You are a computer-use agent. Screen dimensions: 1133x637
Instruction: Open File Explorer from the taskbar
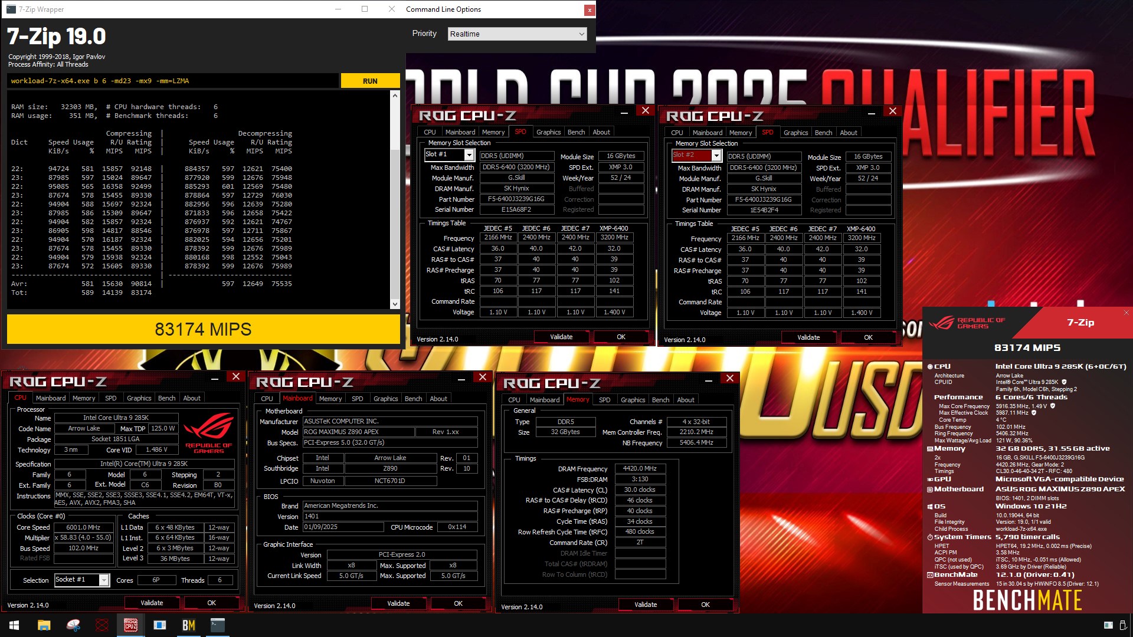click(44, 625)
